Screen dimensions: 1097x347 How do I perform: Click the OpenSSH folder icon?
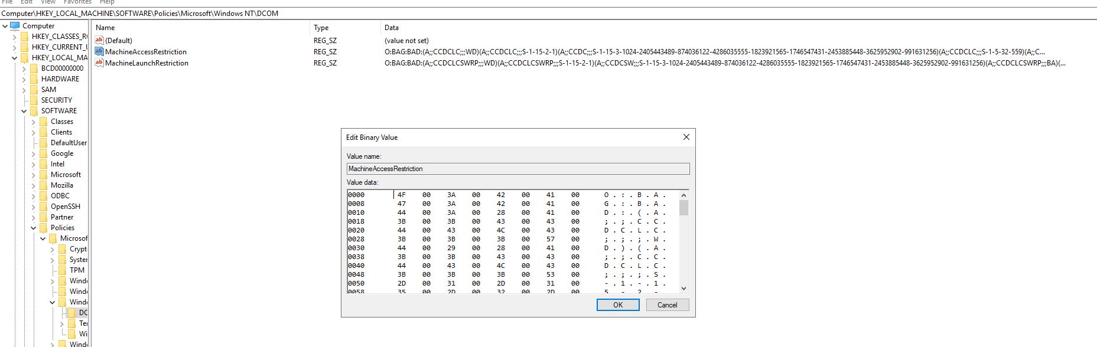coord(43,206)
